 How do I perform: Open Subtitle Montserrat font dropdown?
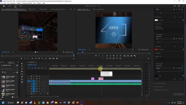pos(169,36)
